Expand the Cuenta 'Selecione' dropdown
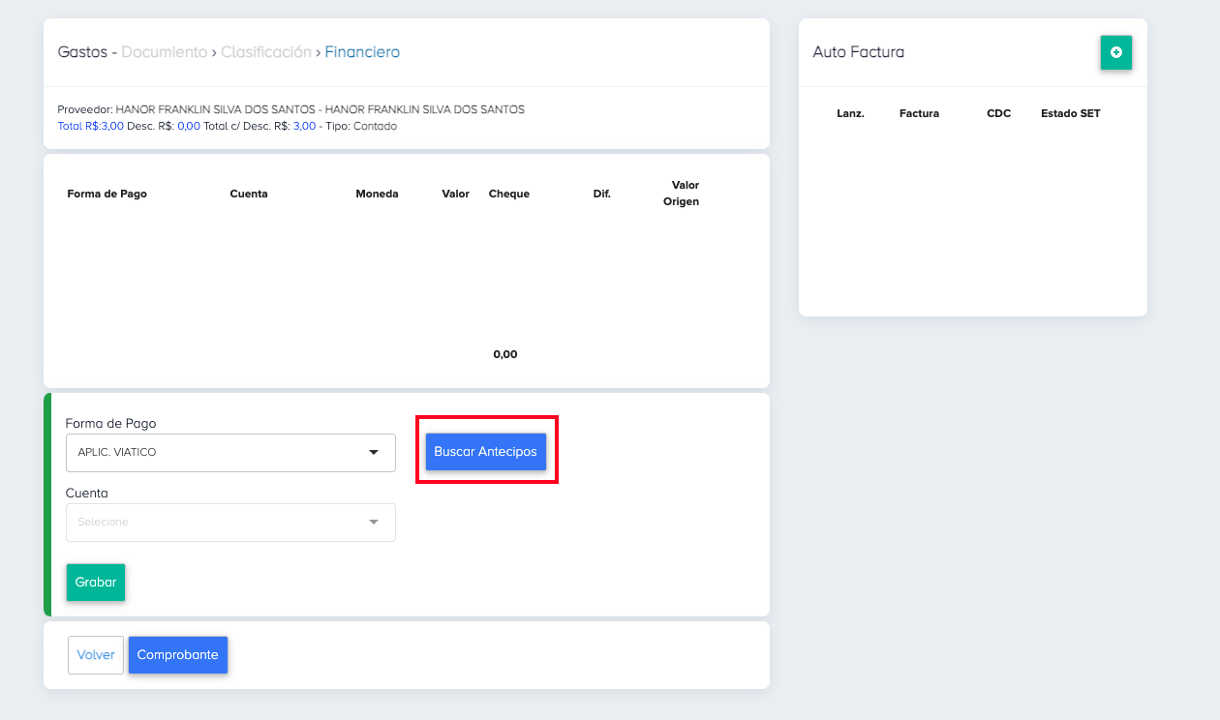 230,523
